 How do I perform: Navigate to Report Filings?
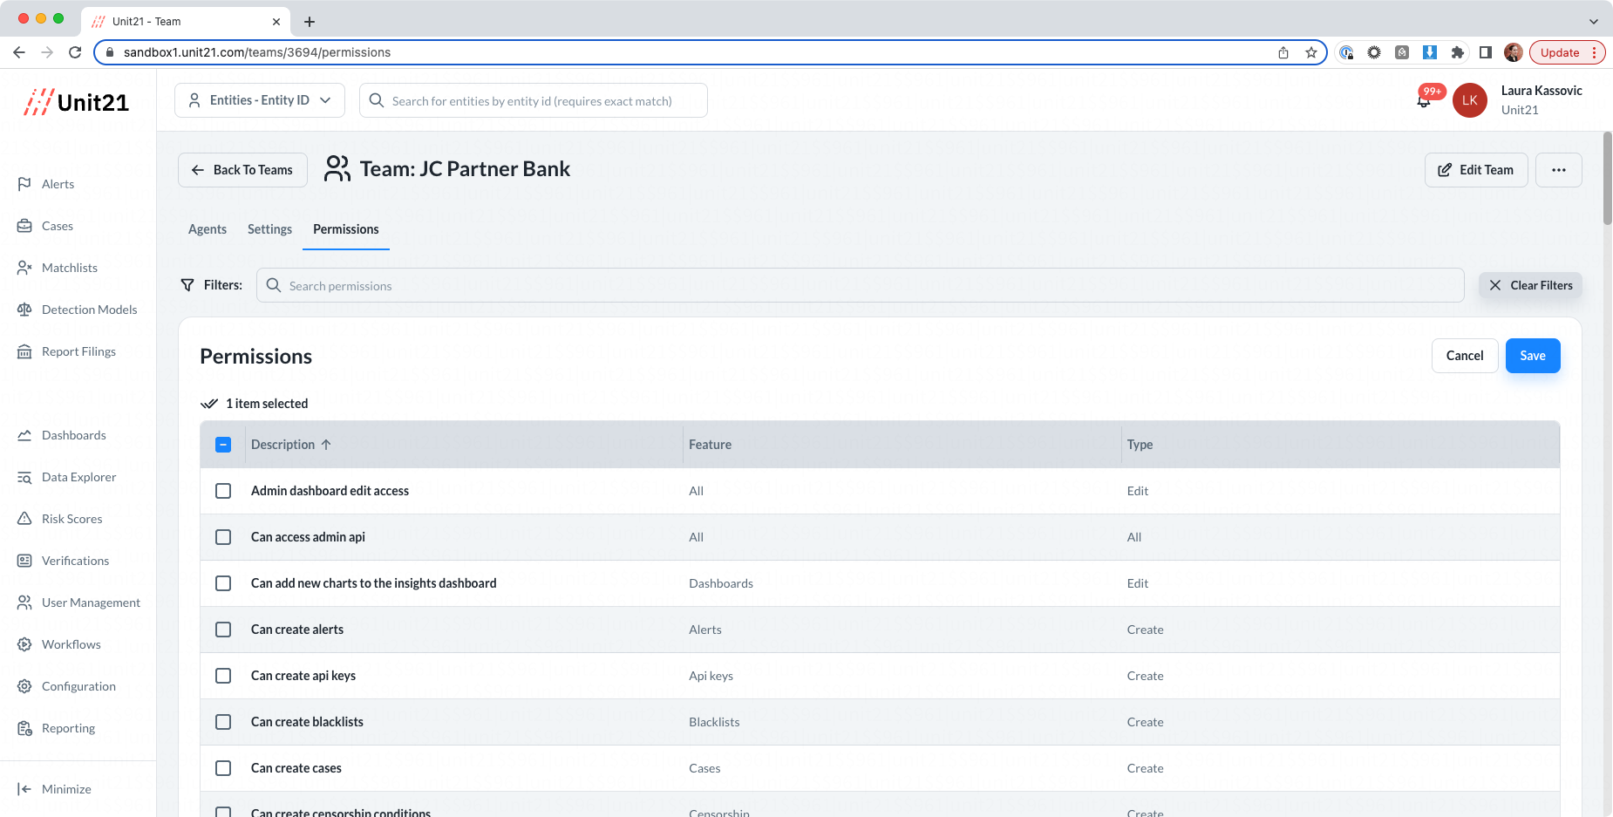click(78, 351)
